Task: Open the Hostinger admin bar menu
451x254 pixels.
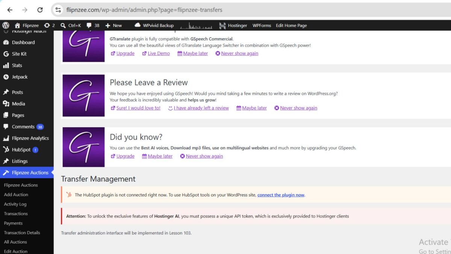Action: pos(233,25)
